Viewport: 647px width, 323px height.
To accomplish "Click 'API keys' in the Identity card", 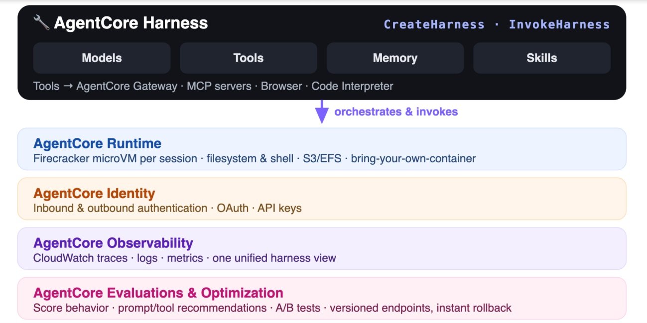I will tap(279, 208).
